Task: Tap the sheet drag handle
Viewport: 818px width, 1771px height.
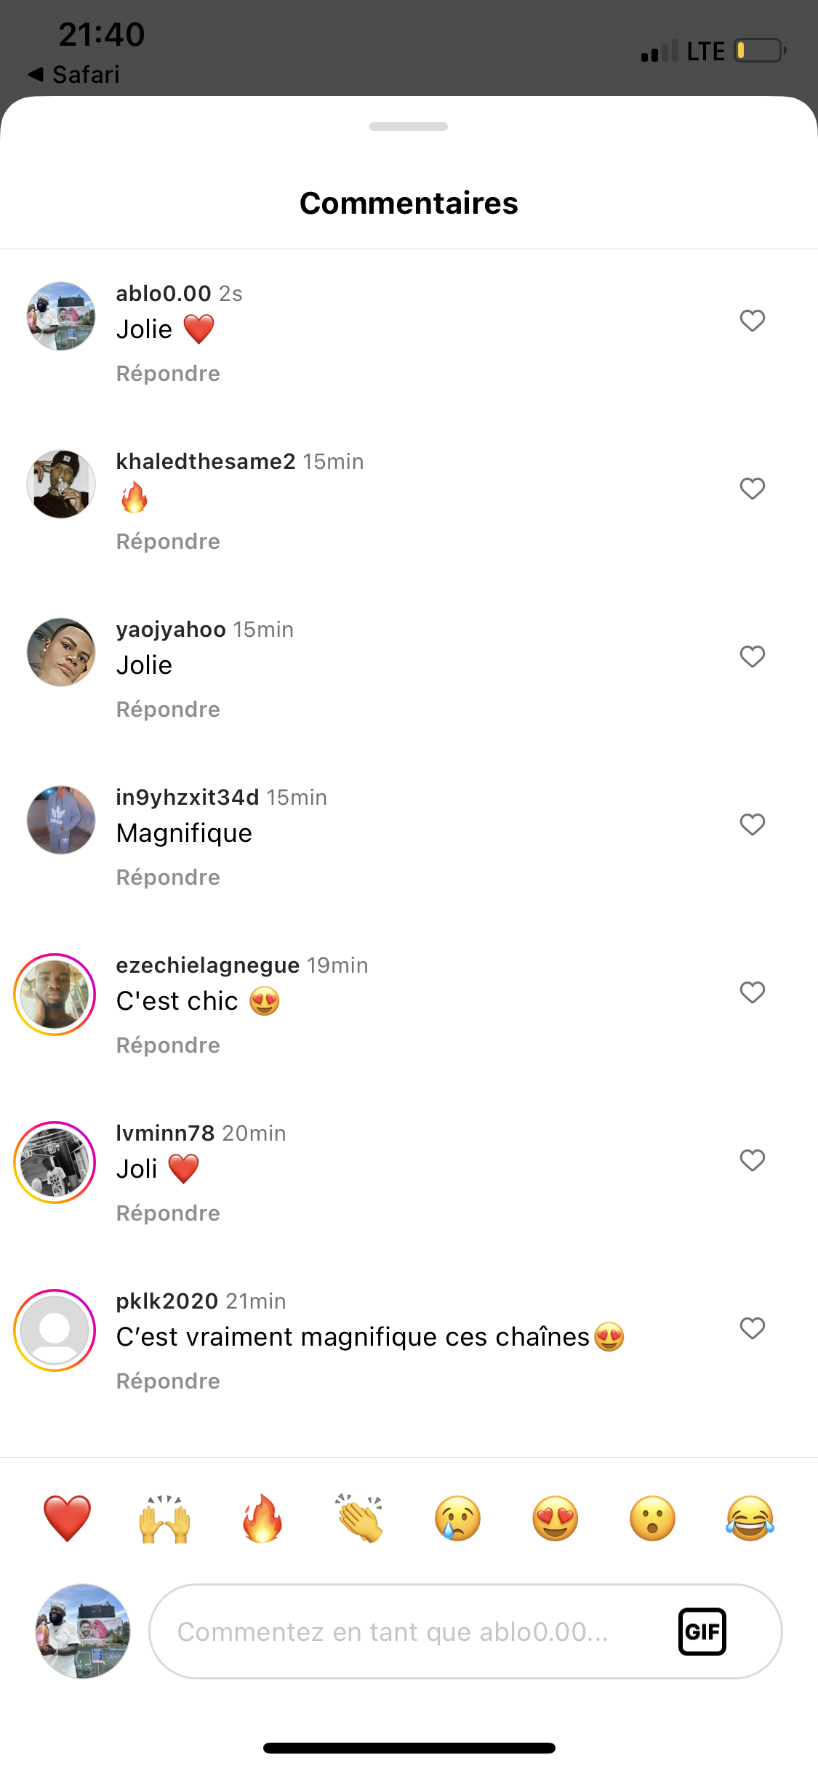Action: pos(409,126)
